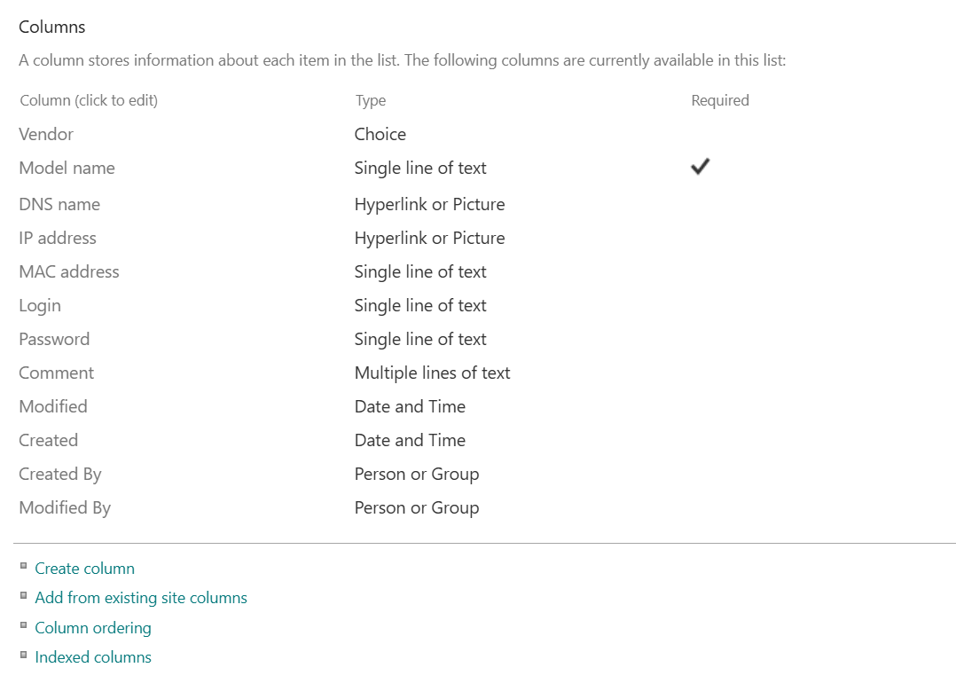Click the bullet icon beside Column ordering
The height and width of the screenshot is (691, 956).
[x=24, y=625]
